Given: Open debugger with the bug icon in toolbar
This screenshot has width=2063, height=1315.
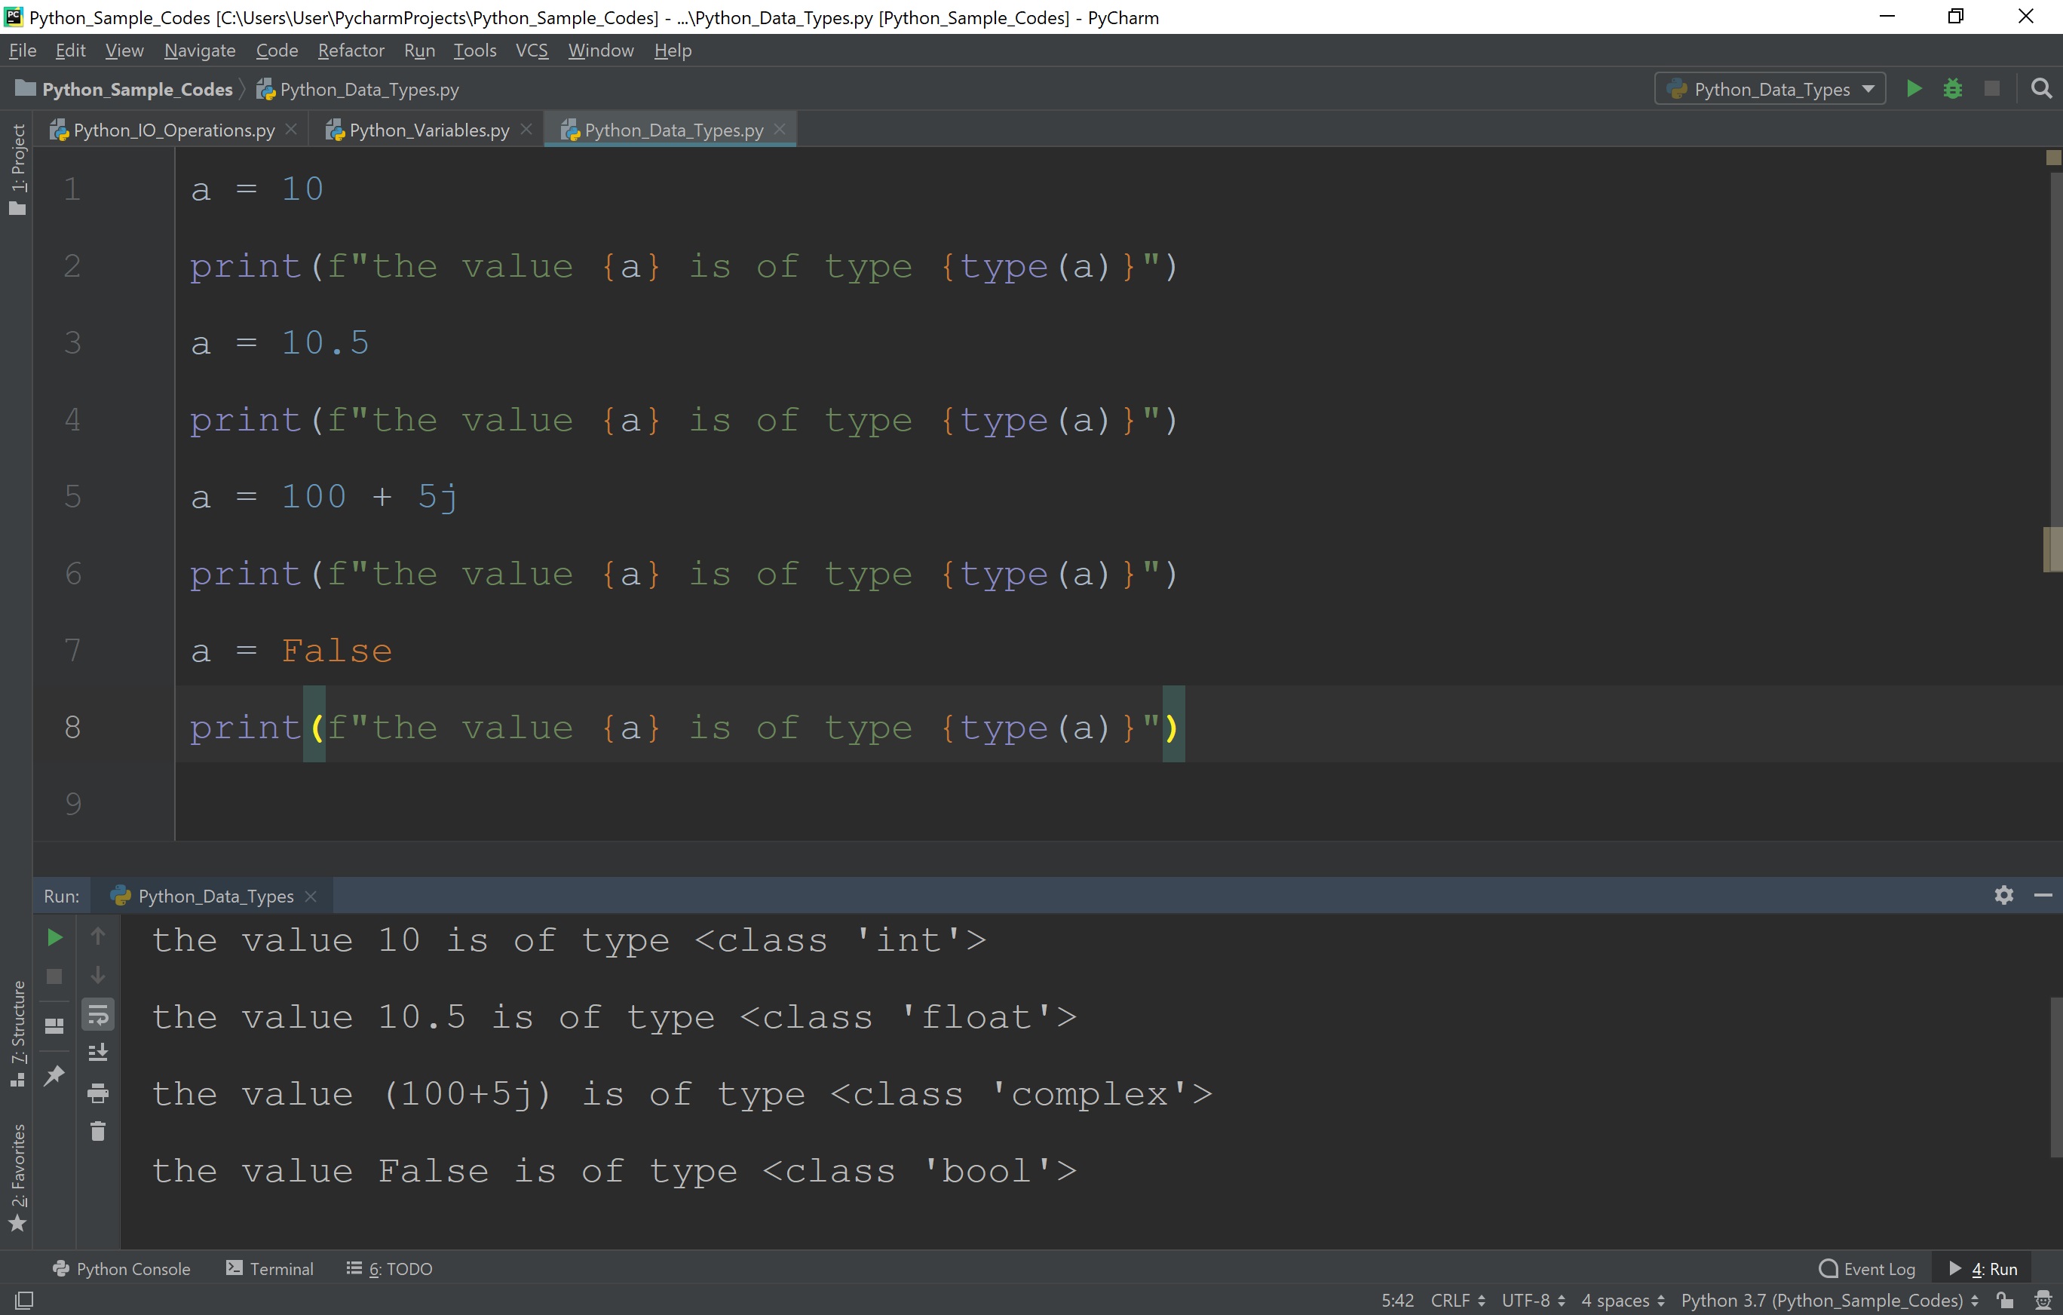Looking at the screenshot, I should click(x=1952, y=88).
